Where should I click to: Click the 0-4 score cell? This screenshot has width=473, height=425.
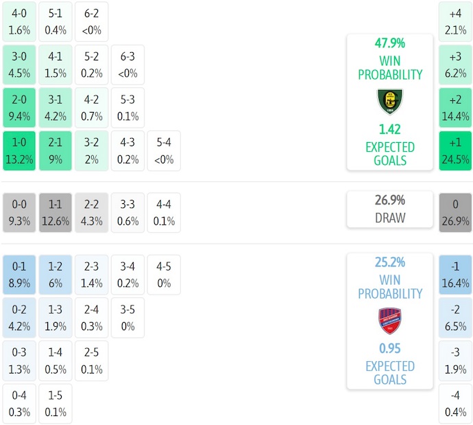click(19, 404)
